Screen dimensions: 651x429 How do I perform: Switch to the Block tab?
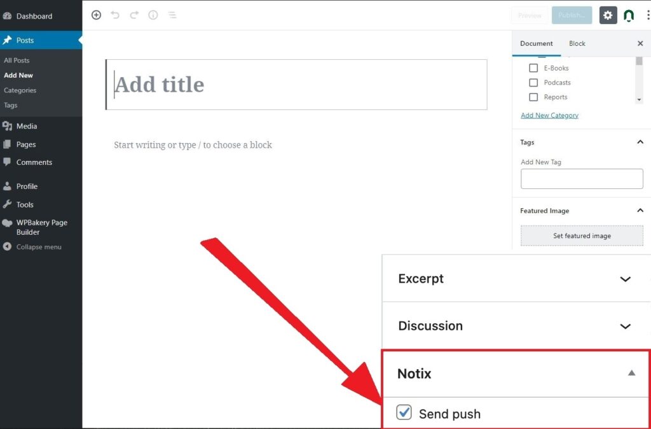coord(577,43)
